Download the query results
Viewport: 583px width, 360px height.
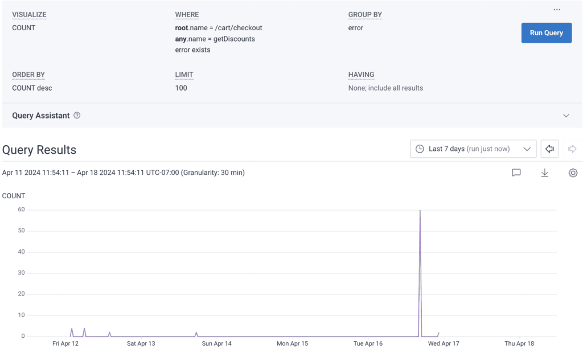tap(544, 173)
